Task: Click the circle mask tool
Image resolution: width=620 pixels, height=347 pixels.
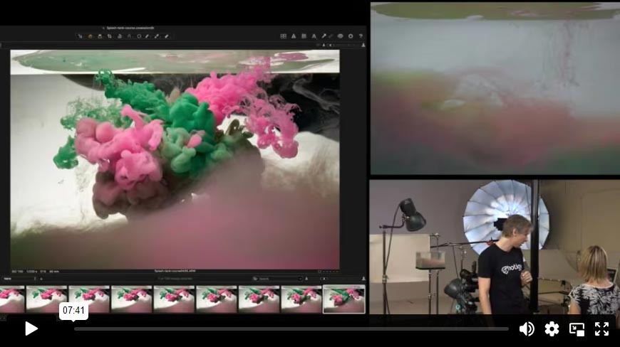Action: click(x=138, y=36)
